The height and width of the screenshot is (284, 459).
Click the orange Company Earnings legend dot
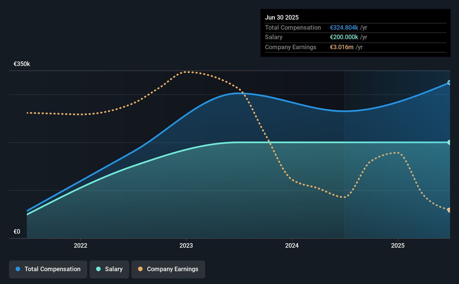point(140,269)
